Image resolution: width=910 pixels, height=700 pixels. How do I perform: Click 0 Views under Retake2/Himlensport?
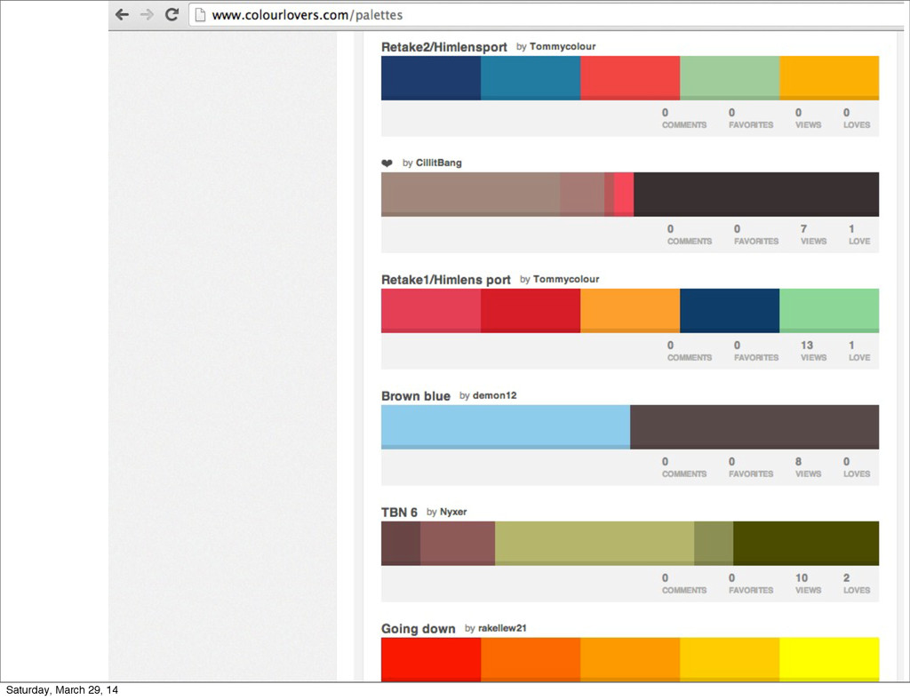pos(808,118)
